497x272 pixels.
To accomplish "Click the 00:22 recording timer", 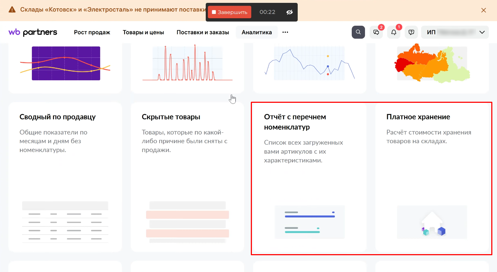I will [x=267, y=12].
